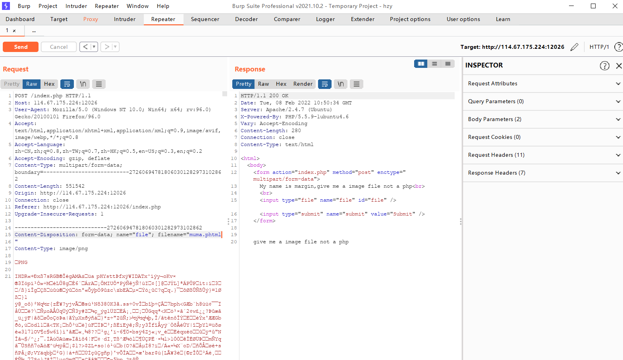
Task: Switch the response view to Render
Action: (303, 84)
